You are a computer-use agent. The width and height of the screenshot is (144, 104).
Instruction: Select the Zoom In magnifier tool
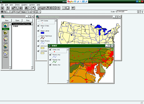coord(14,12)
